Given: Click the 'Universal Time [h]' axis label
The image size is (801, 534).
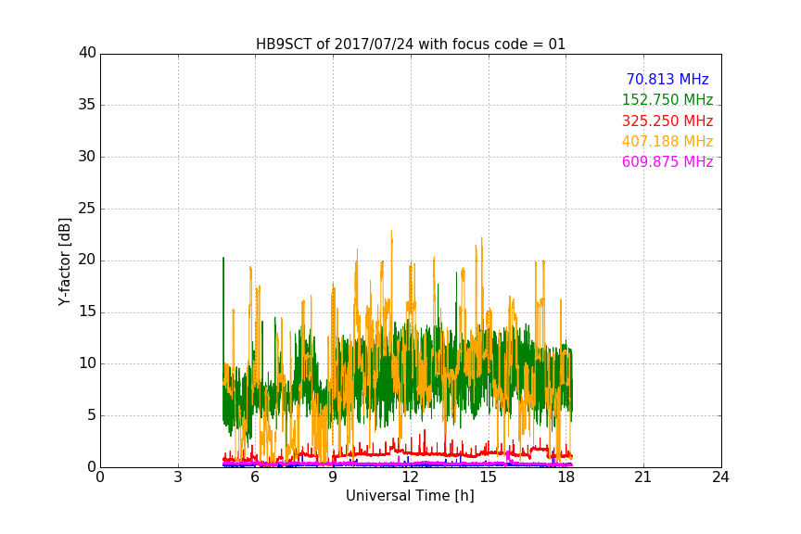Looking at the screenshot, I should pyautogui.click(x=410, y=496).
